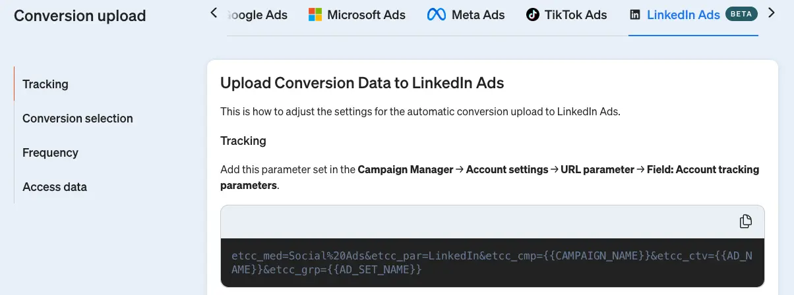Jump to the Tracking sidebar section
Screen dimensions: 794x295
[46, 84]
